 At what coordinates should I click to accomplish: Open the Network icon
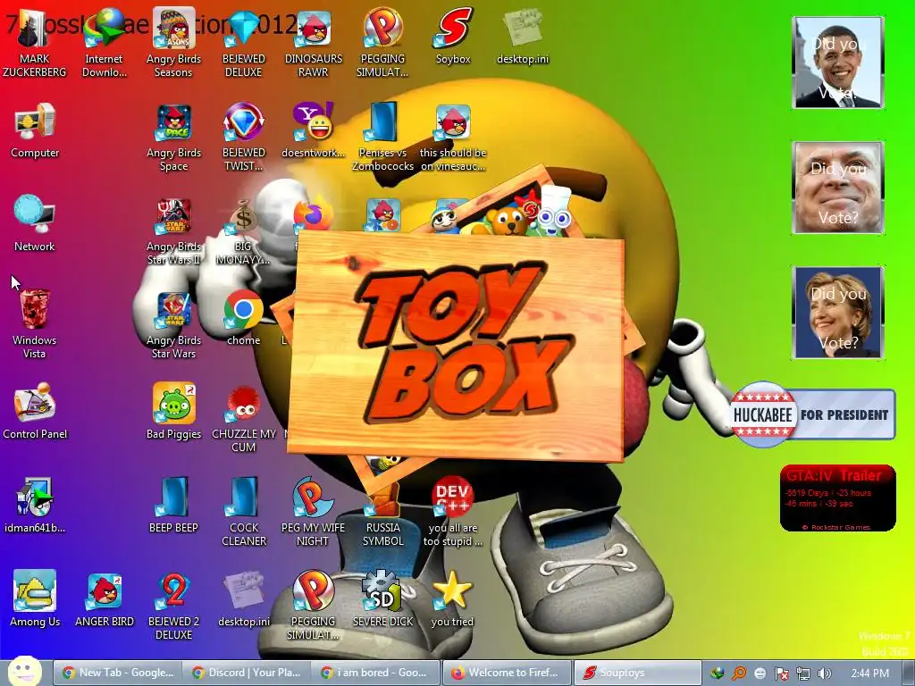click(35, 224)
